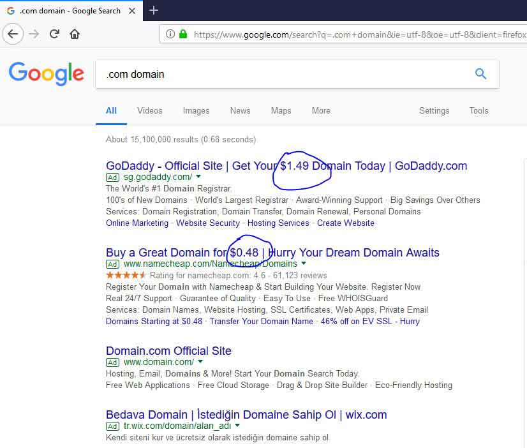
Task: Click the Google search text field
Action: point(284,74)
